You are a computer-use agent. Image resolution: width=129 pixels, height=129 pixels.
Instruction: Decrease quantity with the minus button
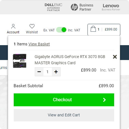[39, 72]
